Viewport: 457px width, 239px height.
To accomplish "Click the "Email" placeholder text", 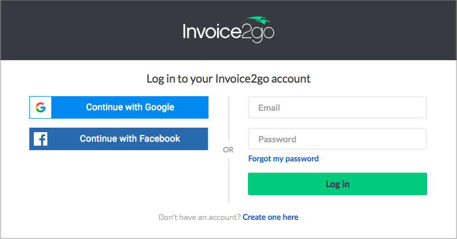I will (269, 108).
